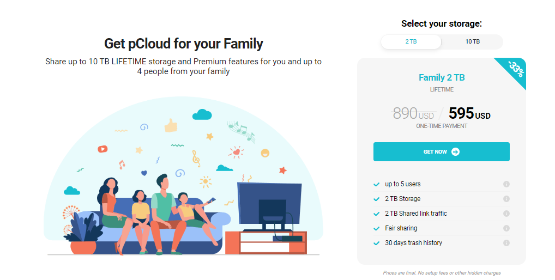Screen dimensions: 555x280
Task: Click the 'Fair sharing' feature row
Action: [x=401, y=228]
